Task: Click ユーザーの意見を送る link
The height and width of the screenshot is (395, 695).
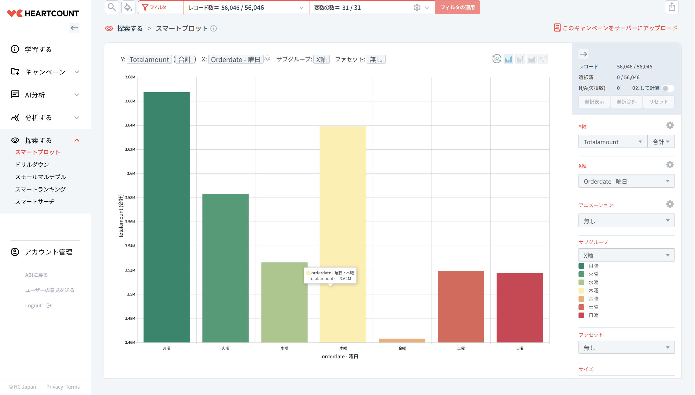Action: 50,290
